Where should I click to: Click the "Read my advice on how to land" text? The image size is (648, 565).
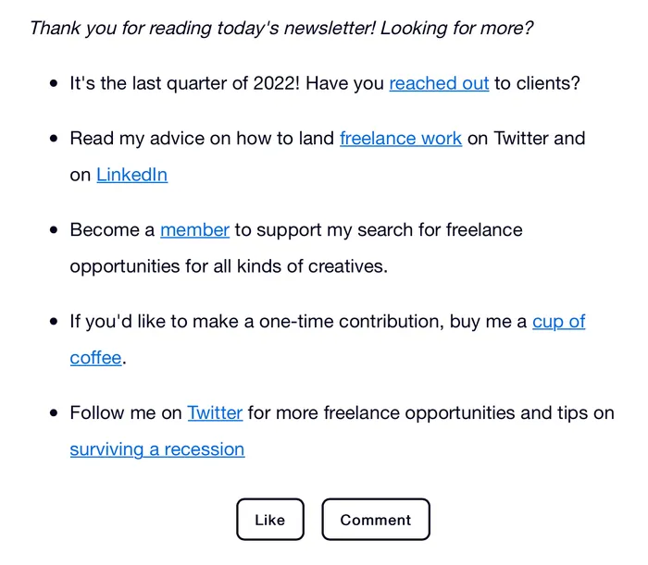(202, 138)
